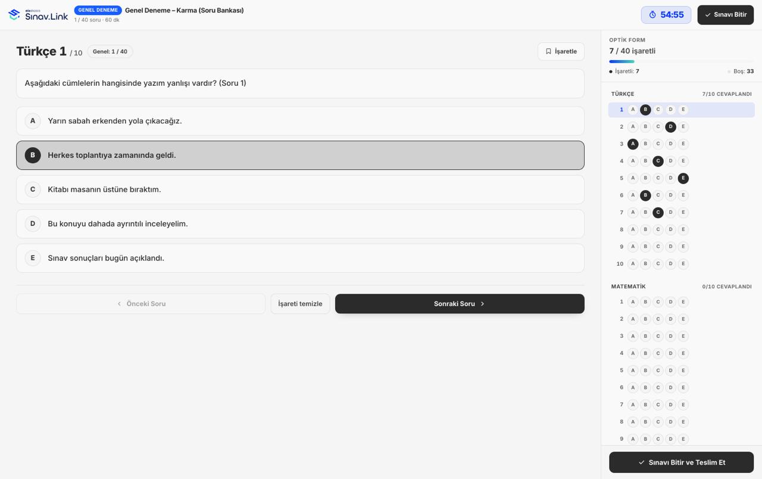
Task: Click filled bubble B on Türkçe 6
Action: point(645,195)
